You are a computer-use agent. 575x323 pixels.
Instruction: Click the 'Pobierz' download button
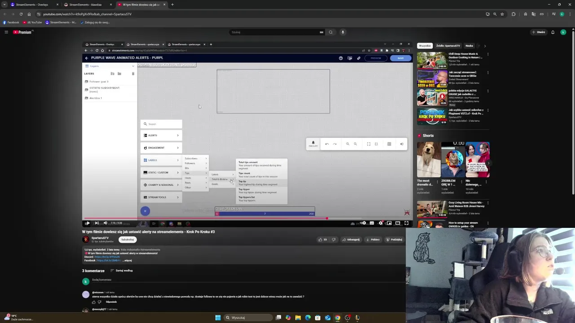373,240
